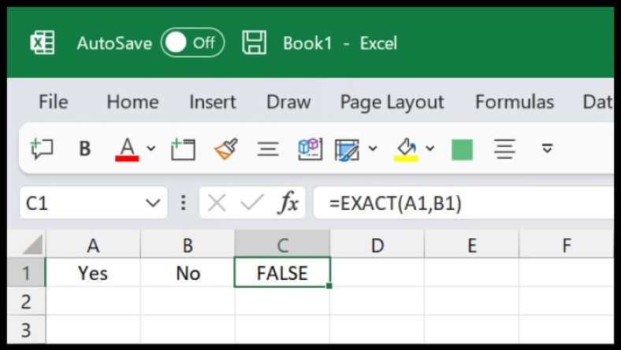Viewport: 621px width, 350px height.
Task: Toggle bold formatting with the B icon
Action: (x=85, y=149)
